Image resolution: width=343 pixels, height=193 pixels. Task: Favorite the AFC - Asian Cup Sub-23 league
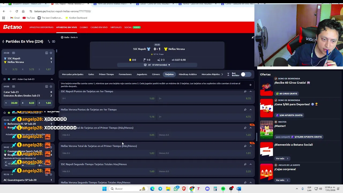point(5,79)
